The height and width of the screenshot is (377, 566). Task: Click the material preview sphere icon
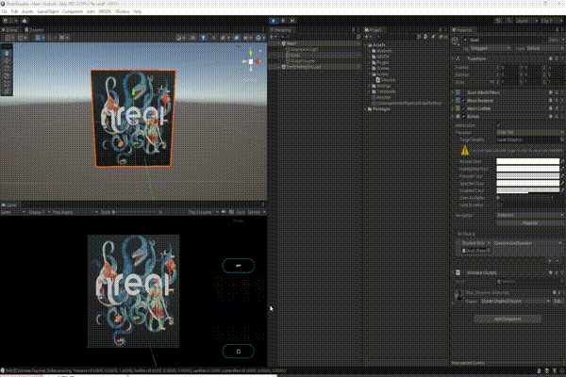point(461,296)
